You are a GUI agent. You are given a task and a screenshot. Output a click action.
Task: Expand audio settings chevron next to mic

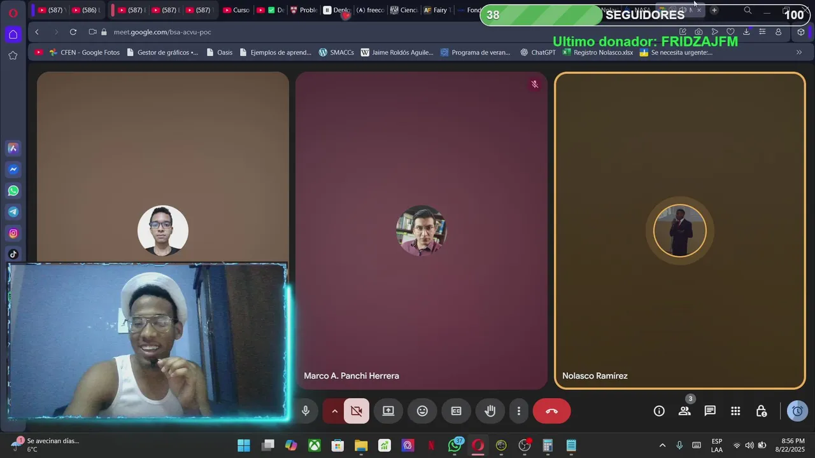pos(334,411)
